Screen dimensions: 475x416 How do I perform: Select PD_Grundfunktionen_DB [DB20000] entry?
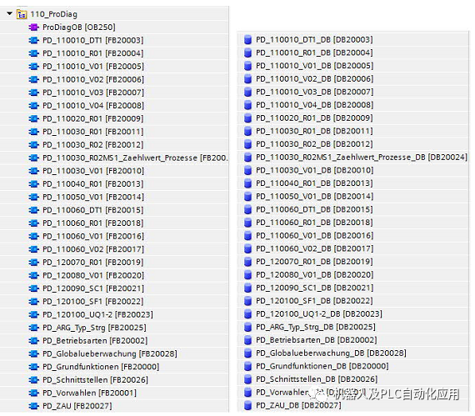(x=322, y=366)
